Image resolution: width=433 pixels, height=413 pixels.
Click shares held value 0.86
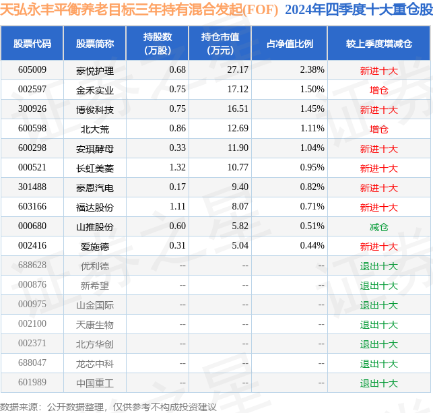[x=177, y=129]
